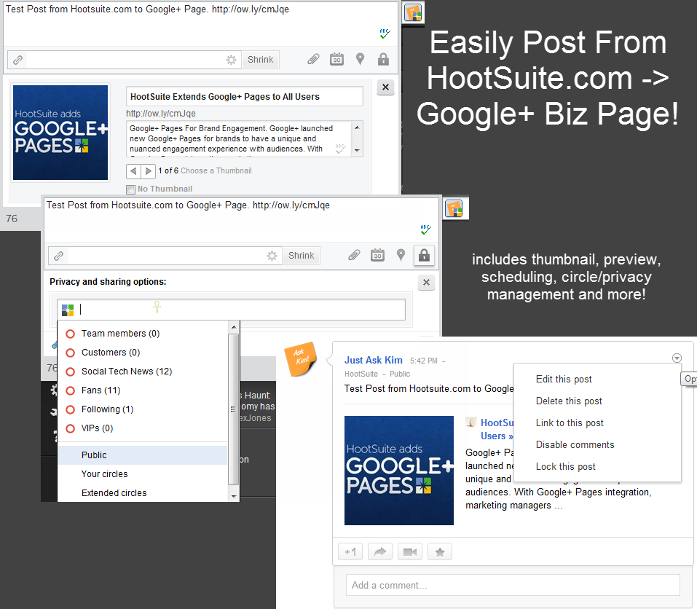Click the Add a comment field
The height and width of the screenshot is (609, 697).
click(513, 585)
